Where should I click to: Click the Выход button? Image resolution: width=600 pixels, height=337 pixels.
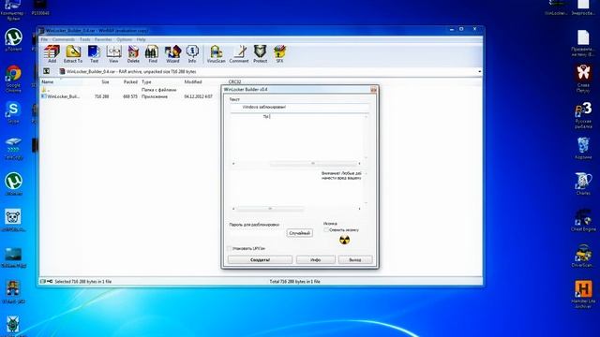point(355,260)
